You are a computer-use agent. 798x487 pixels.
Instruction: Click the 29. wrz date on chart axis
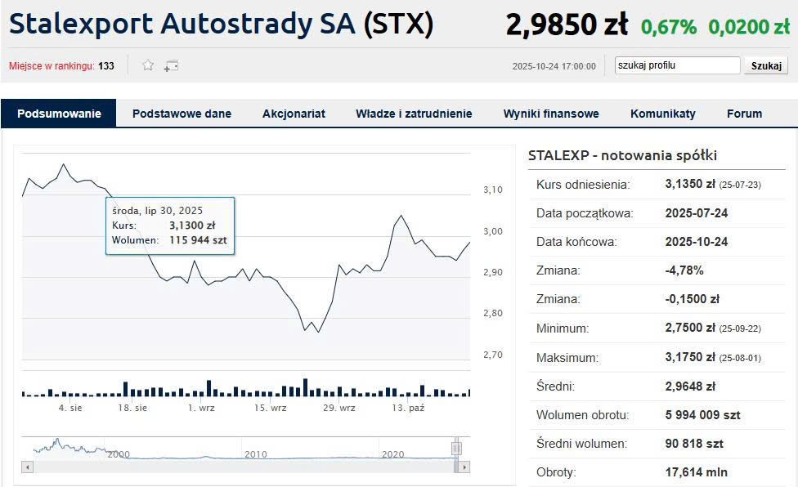[339, 407]
